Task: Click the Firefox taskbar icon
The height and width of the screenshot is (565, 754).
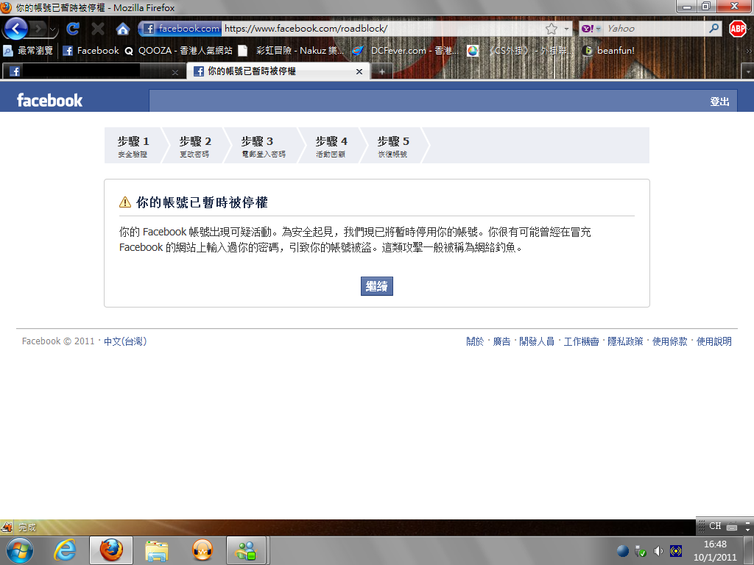Action: tap(111, 550)
